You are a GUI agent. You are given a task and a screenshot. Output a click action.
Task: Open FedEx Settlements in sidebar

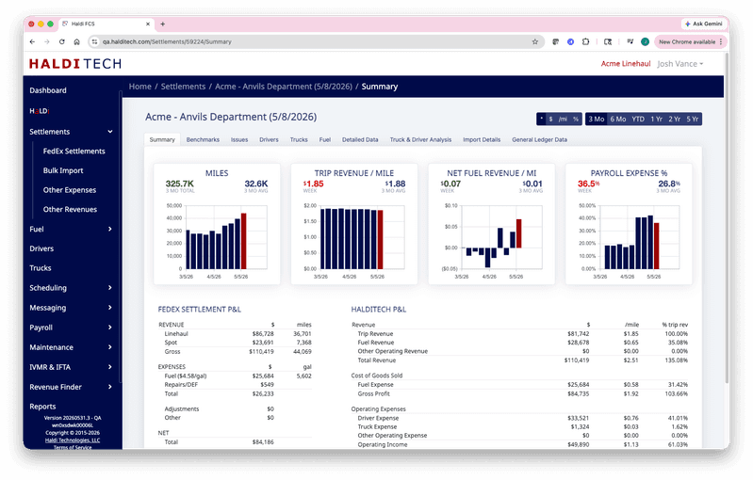point(74,151)
